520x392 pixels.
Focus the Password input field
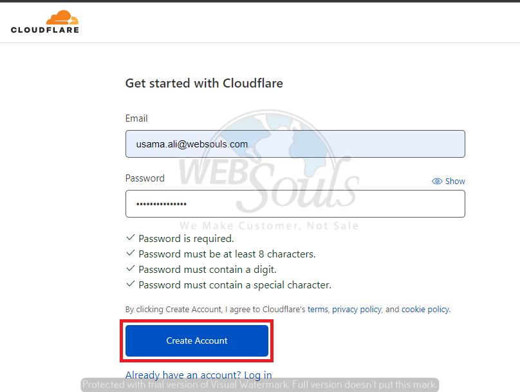pyautogui.click(x=295, y=203)
